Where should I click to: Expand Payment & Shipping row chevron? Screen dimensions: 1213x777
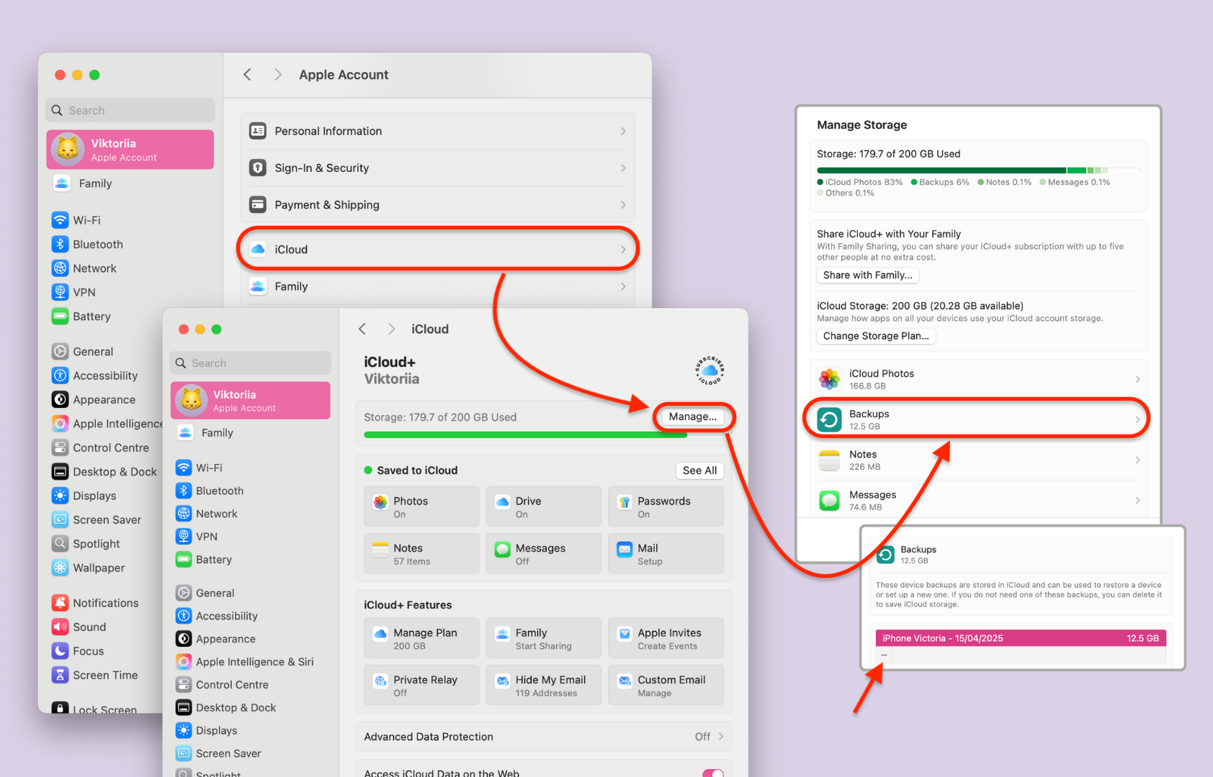tap(623, 204)
